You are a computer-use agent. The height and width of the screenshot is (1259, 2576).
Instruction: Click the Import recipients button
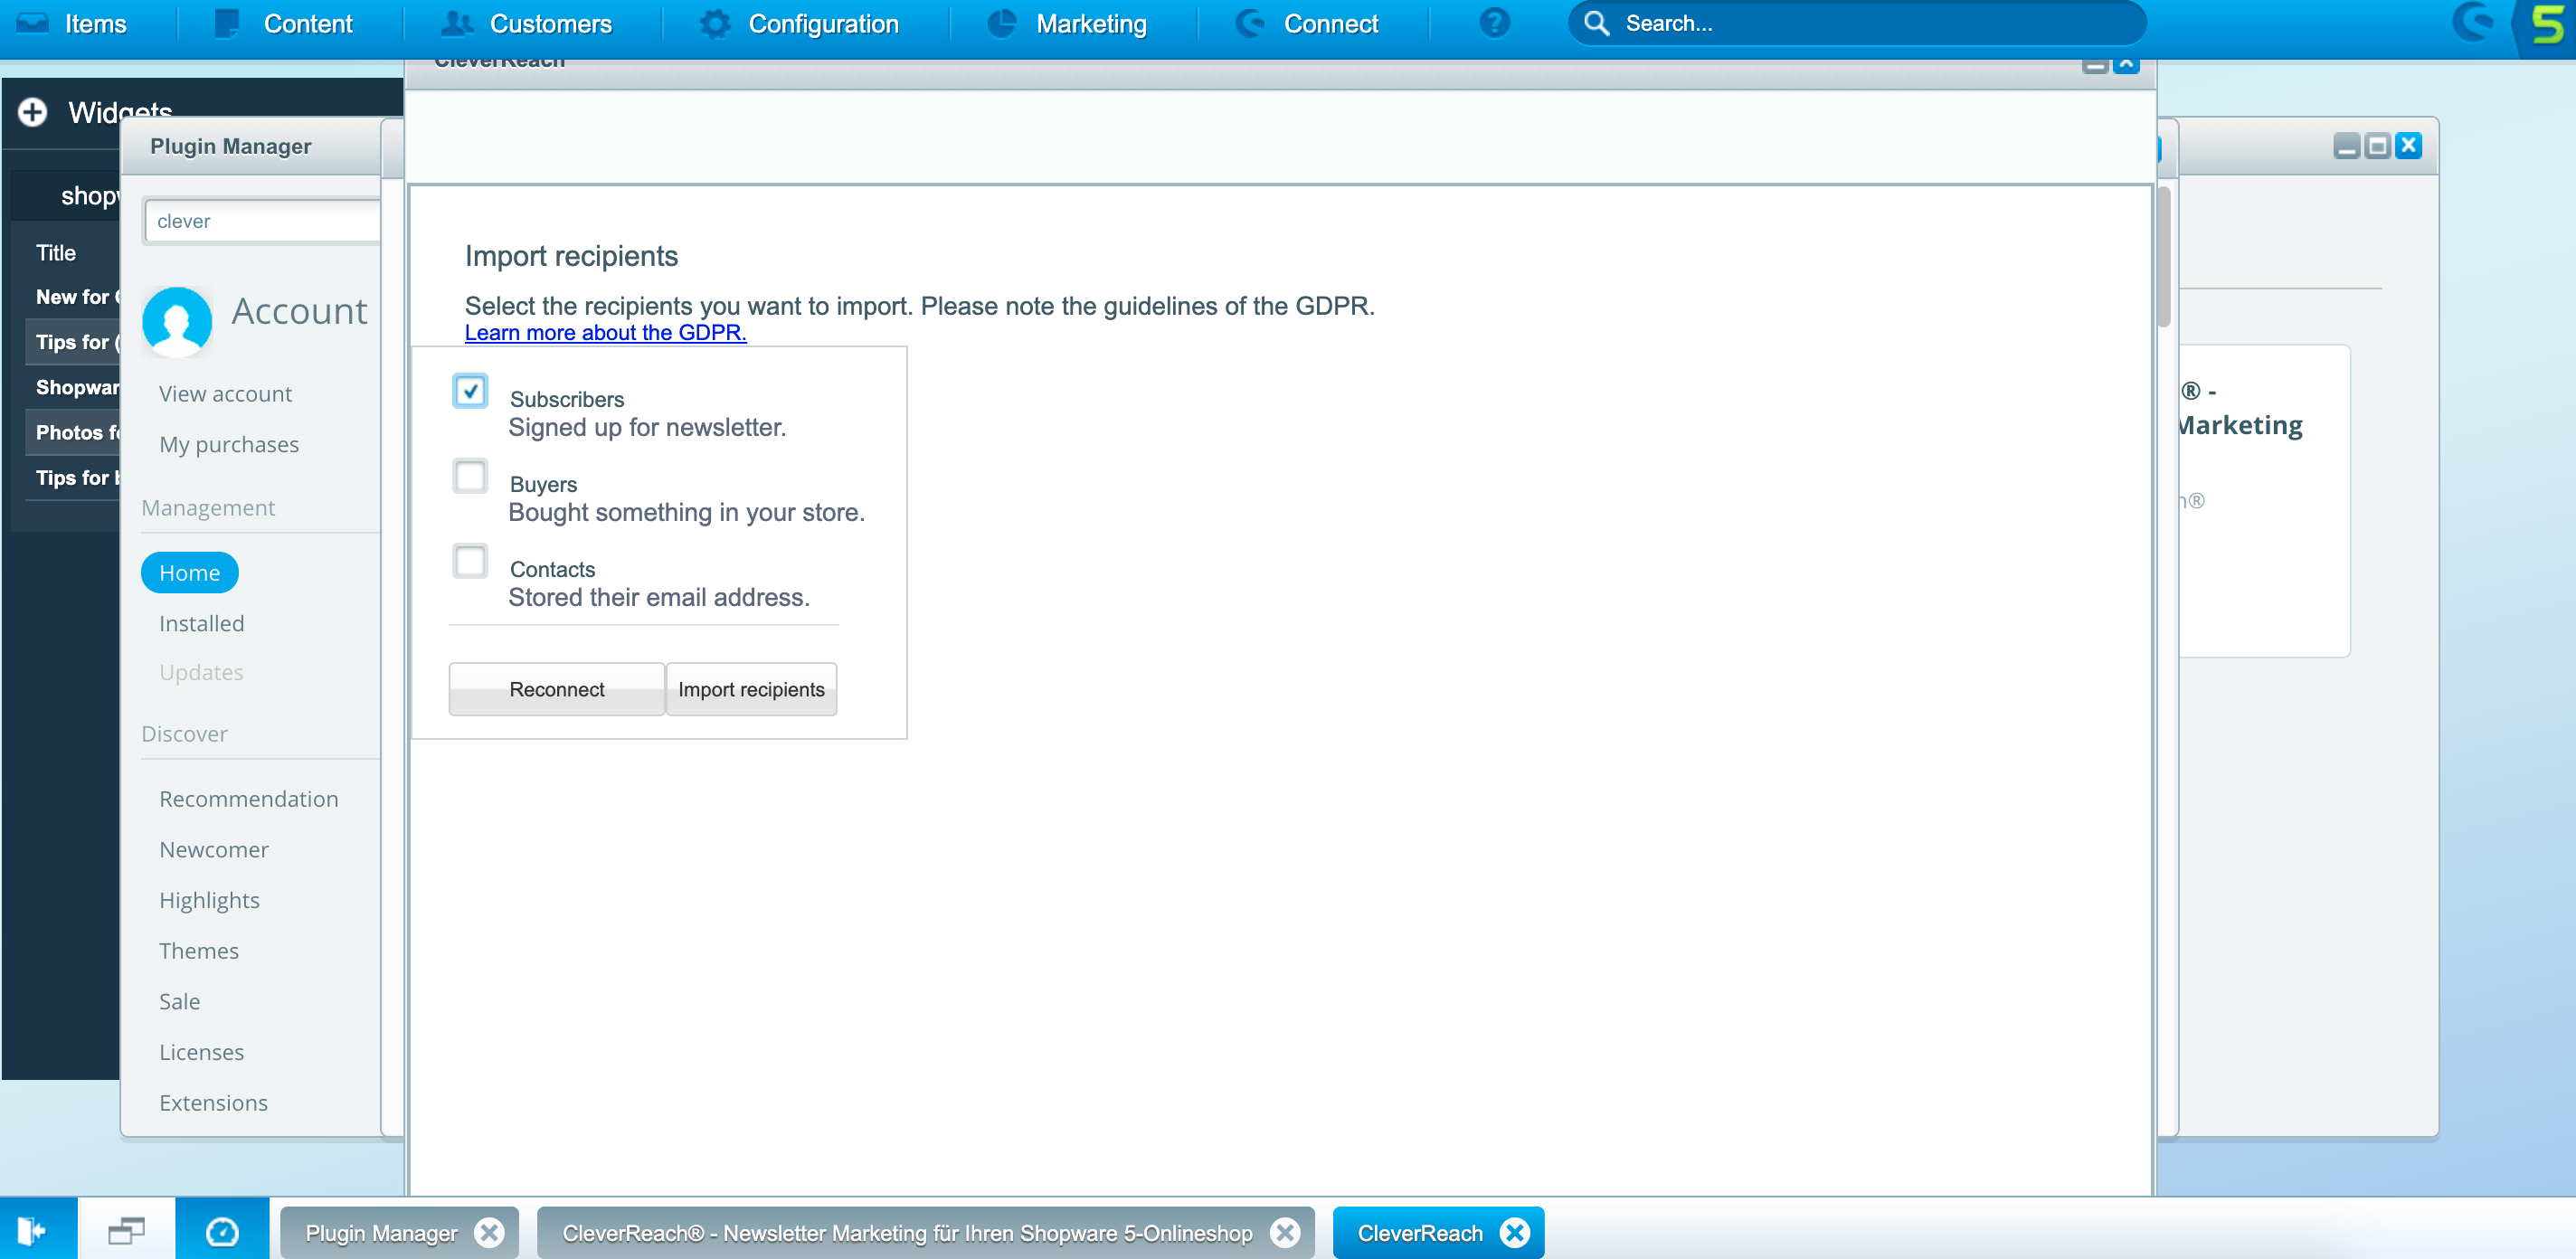(x=751, y=689)
